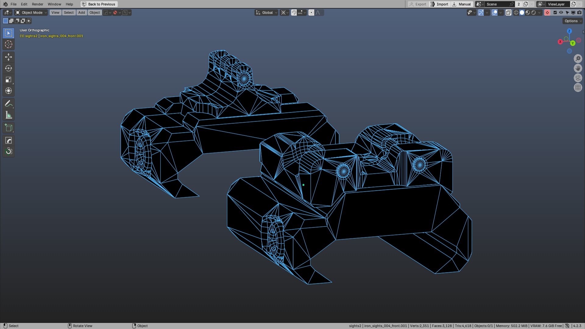Viewport: 585px width, 329px height.
Task: Activate the Annotate pencil tool
Action: 9,104
